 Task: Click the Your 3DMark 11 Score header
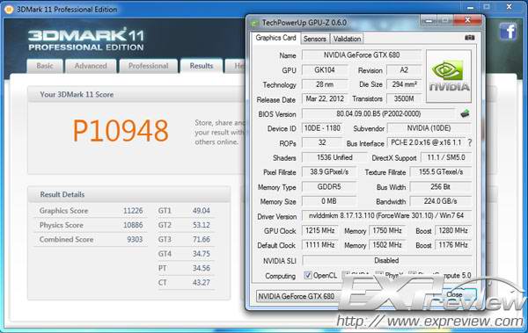(x=77, y=95)
